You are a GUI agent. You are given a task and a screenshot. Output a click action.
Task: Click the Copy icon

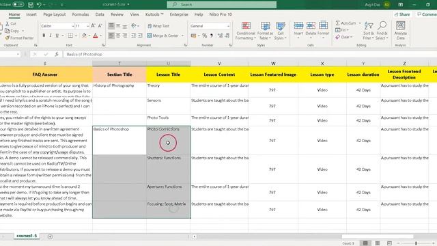[8, 31]
